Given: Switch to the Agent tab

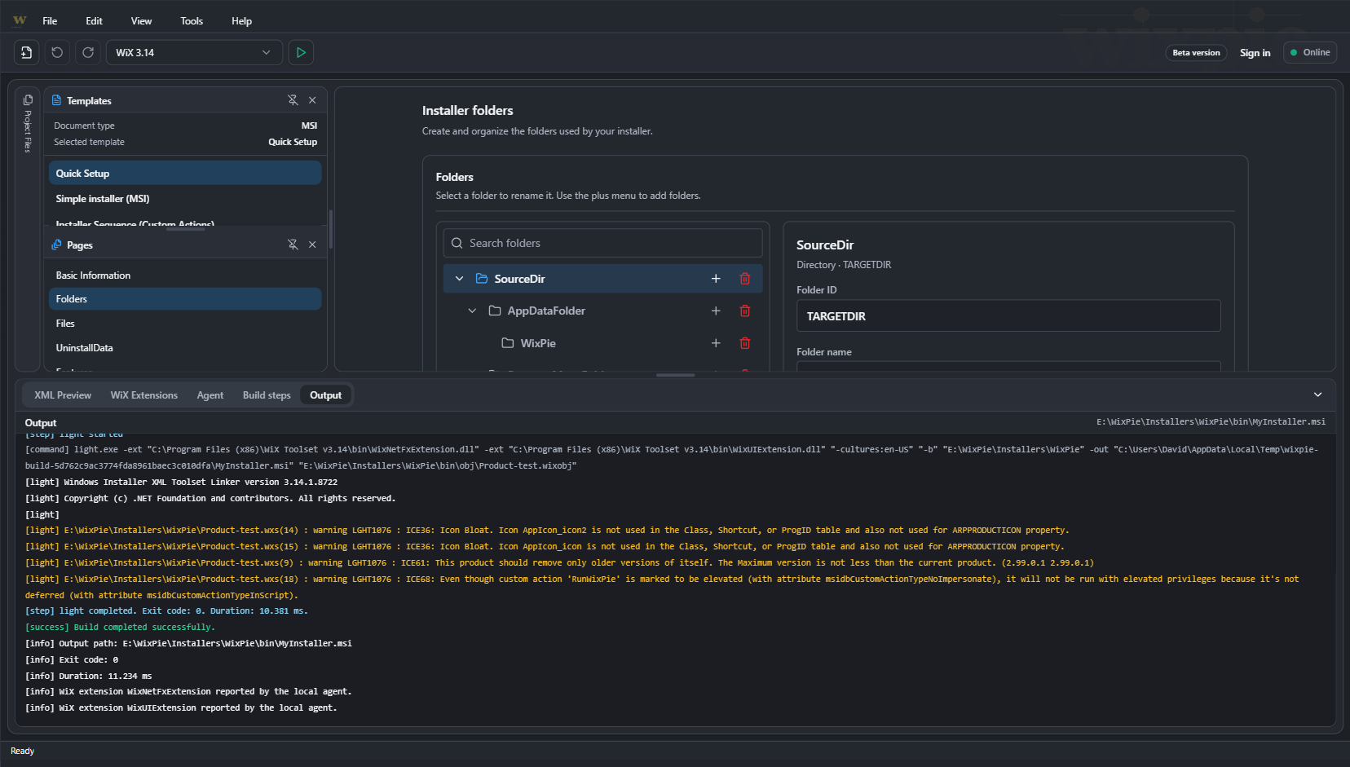Looking at the screenshot, I should coord(210,395).
